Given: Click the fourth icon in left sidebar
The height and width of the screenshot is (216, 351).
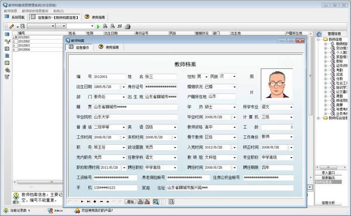Looking at the screenshot, I should [x=7, y=55].
